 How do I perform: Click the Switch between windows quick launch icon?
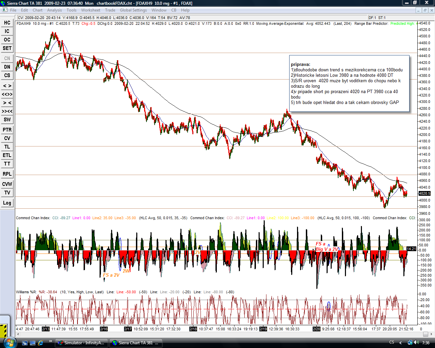point(25,343)
